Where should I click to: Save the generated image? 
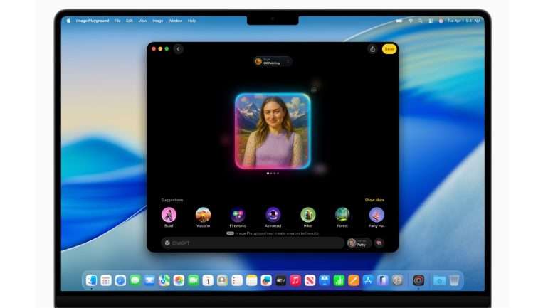[389, 49]
